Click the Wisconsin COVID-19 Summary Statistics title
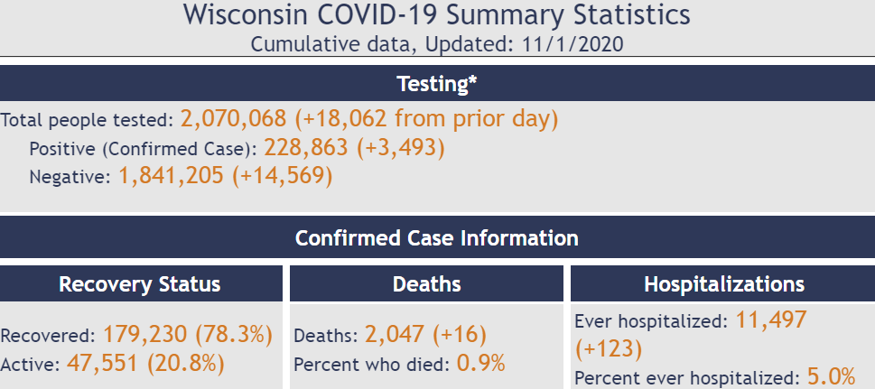 tap(437, 15)
